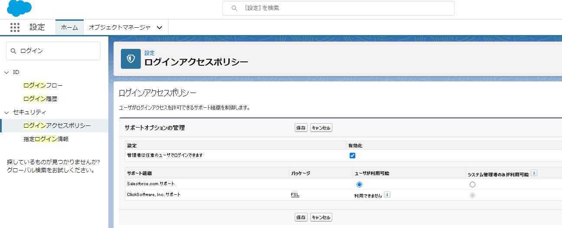The width and height of the screenshot is (562, 228).
Task: Switch to the ホーム tab
Action: pos(69,28)
